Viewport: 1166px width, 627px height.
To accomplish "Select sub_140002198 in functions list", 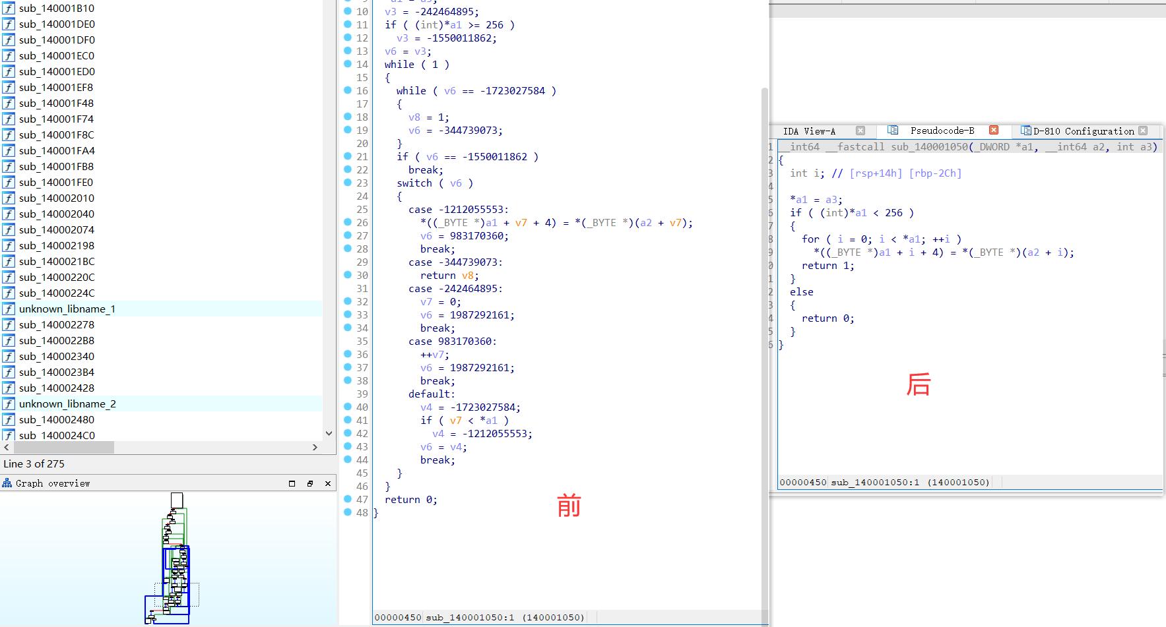I will pyautogui.click(x=57, y=246).
